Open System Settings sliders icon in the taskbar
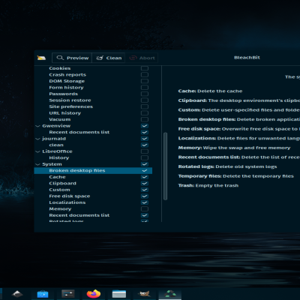 68,294
